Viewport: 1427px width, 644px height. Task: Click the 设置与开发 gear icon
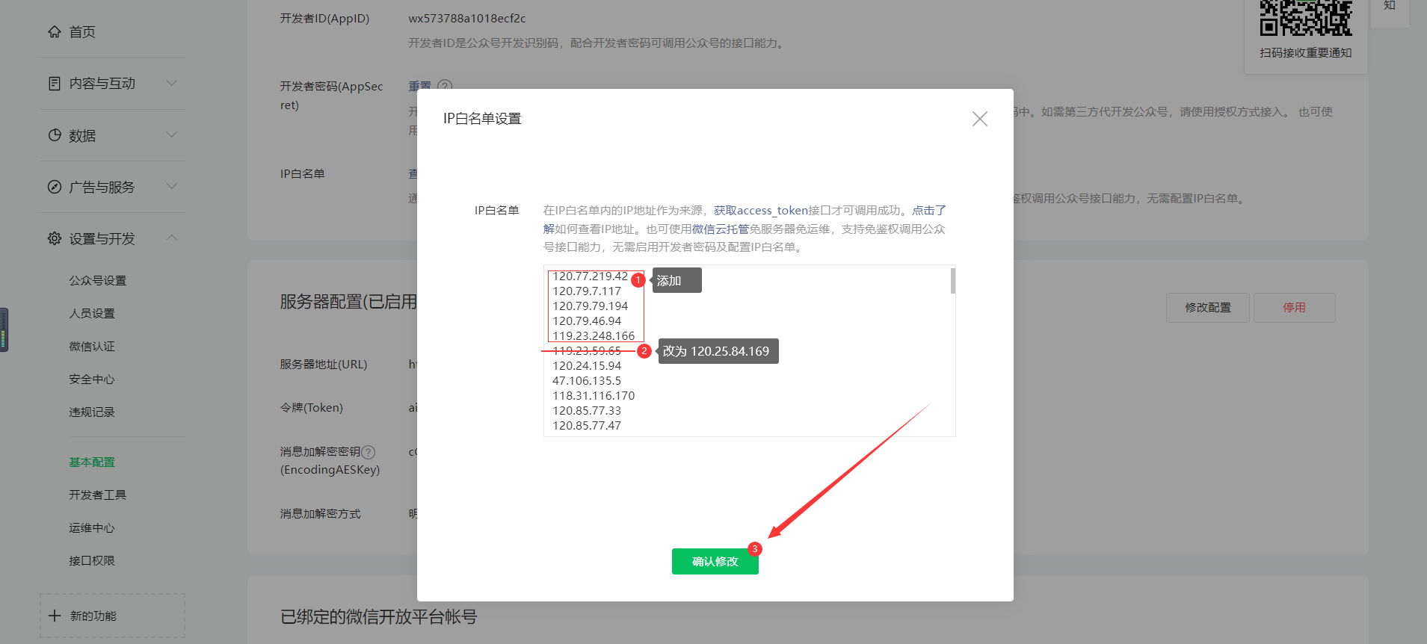click(55, 238)
